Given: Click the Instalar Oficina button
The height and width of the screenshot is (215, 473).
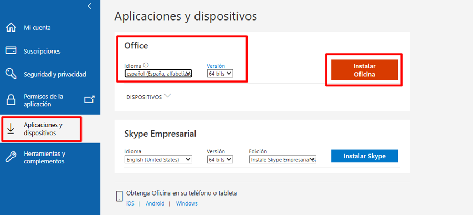Looking at the screenshot, I should pyautogui.click(x=364, y=70).
